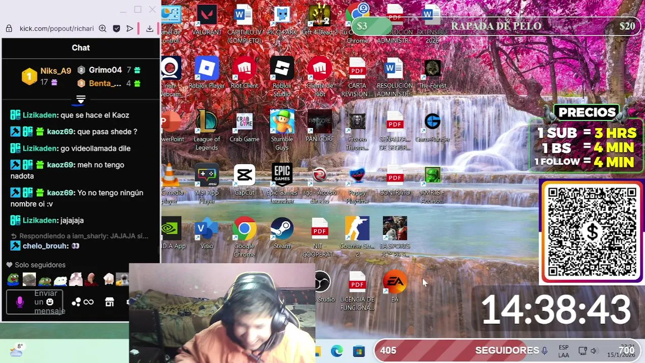Viewport: 645px width, 363px height.
Task: Open Crab Game desktop icon
Action: pos(244,127)
